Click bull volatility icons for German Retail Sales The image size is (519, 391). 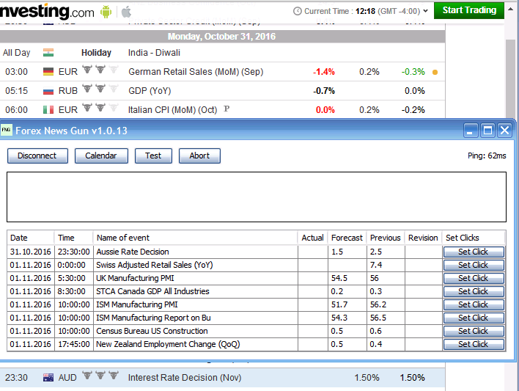click(100, 71)
